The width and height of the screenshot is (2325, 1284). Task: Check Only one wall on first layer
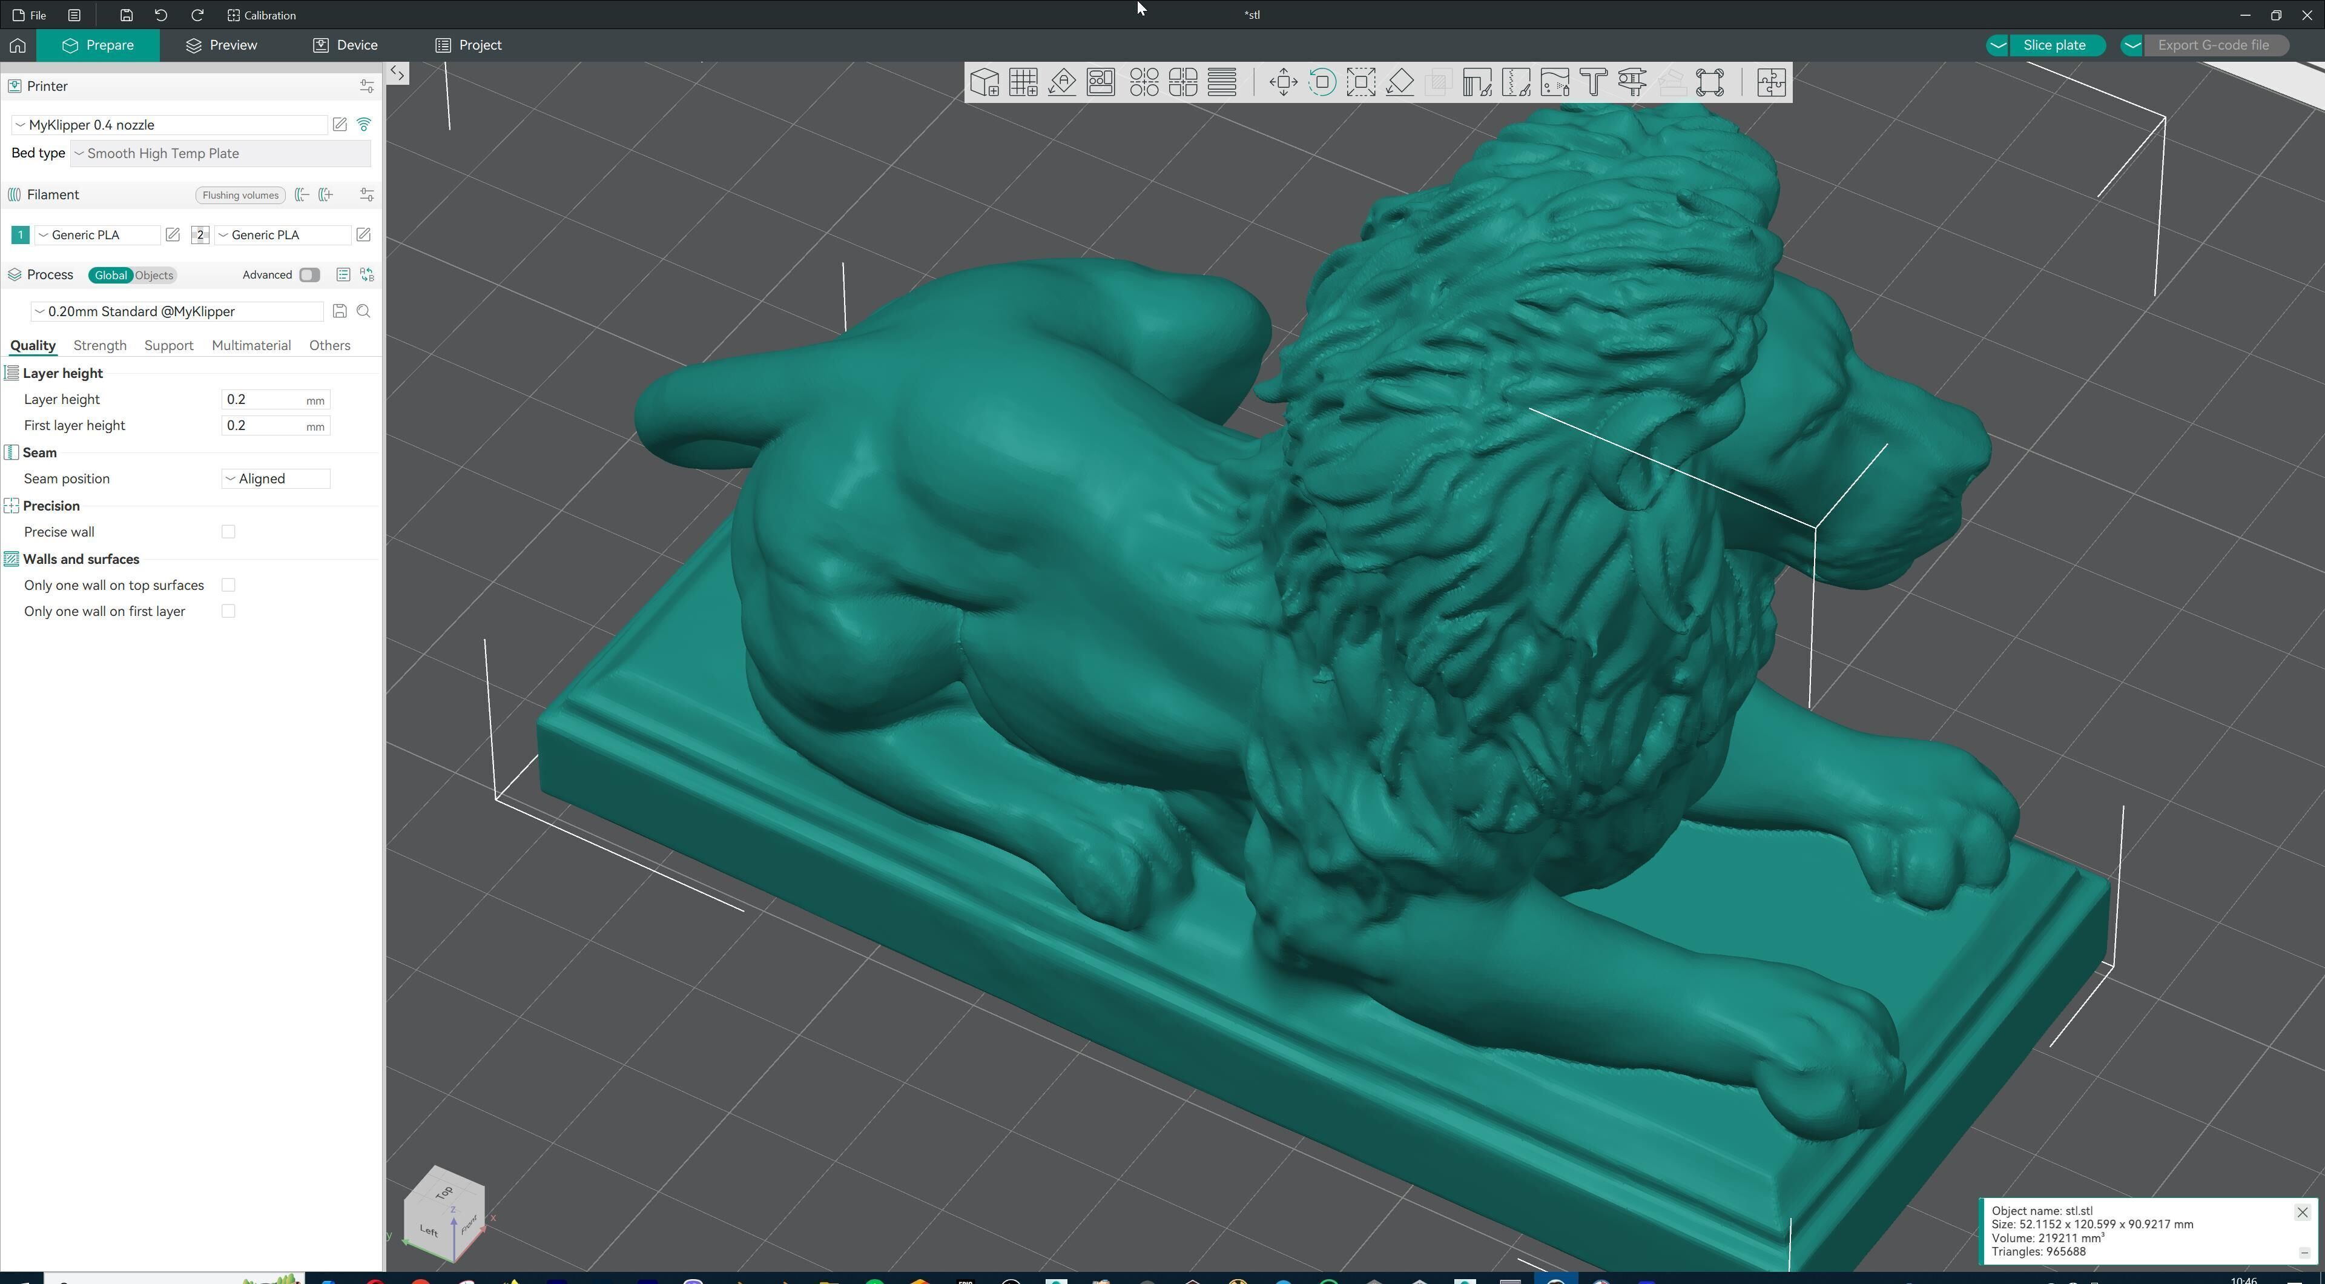coord(228,611)
